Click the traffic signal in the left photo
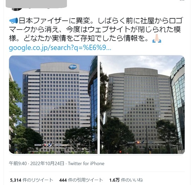Viewport: 194px width, 185px height. 44,145
